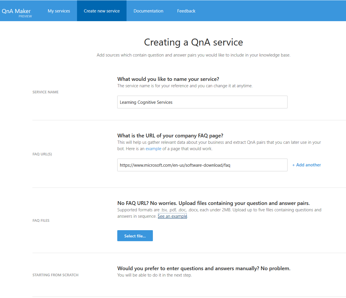The height and width of the screenshot is (298, 346).
Task: Open the example FAQ page link
Action: point(153,149)
